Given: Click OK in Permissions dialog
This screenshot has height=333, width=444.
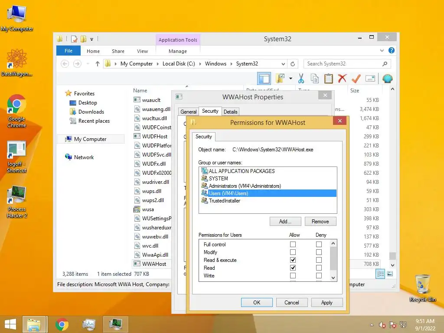Looking at the screenshot, I should click(x=257, y=302).
